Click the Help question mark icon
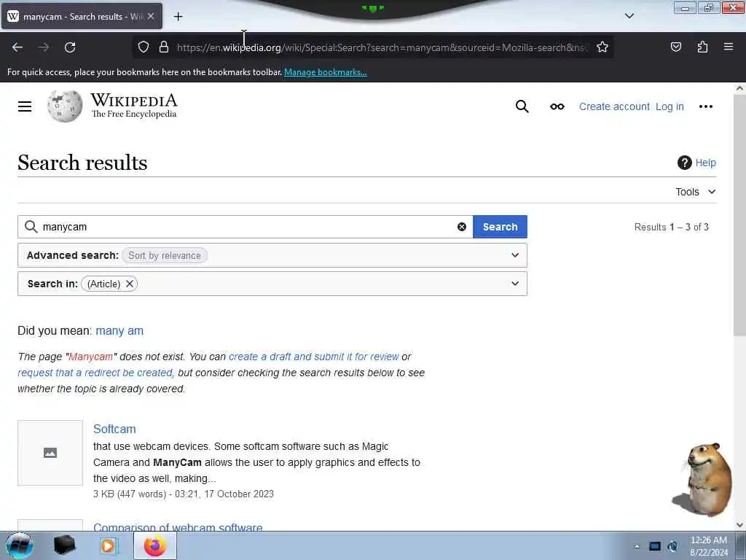The height and width of the screenshot is (560, 746). pos(684,163)
